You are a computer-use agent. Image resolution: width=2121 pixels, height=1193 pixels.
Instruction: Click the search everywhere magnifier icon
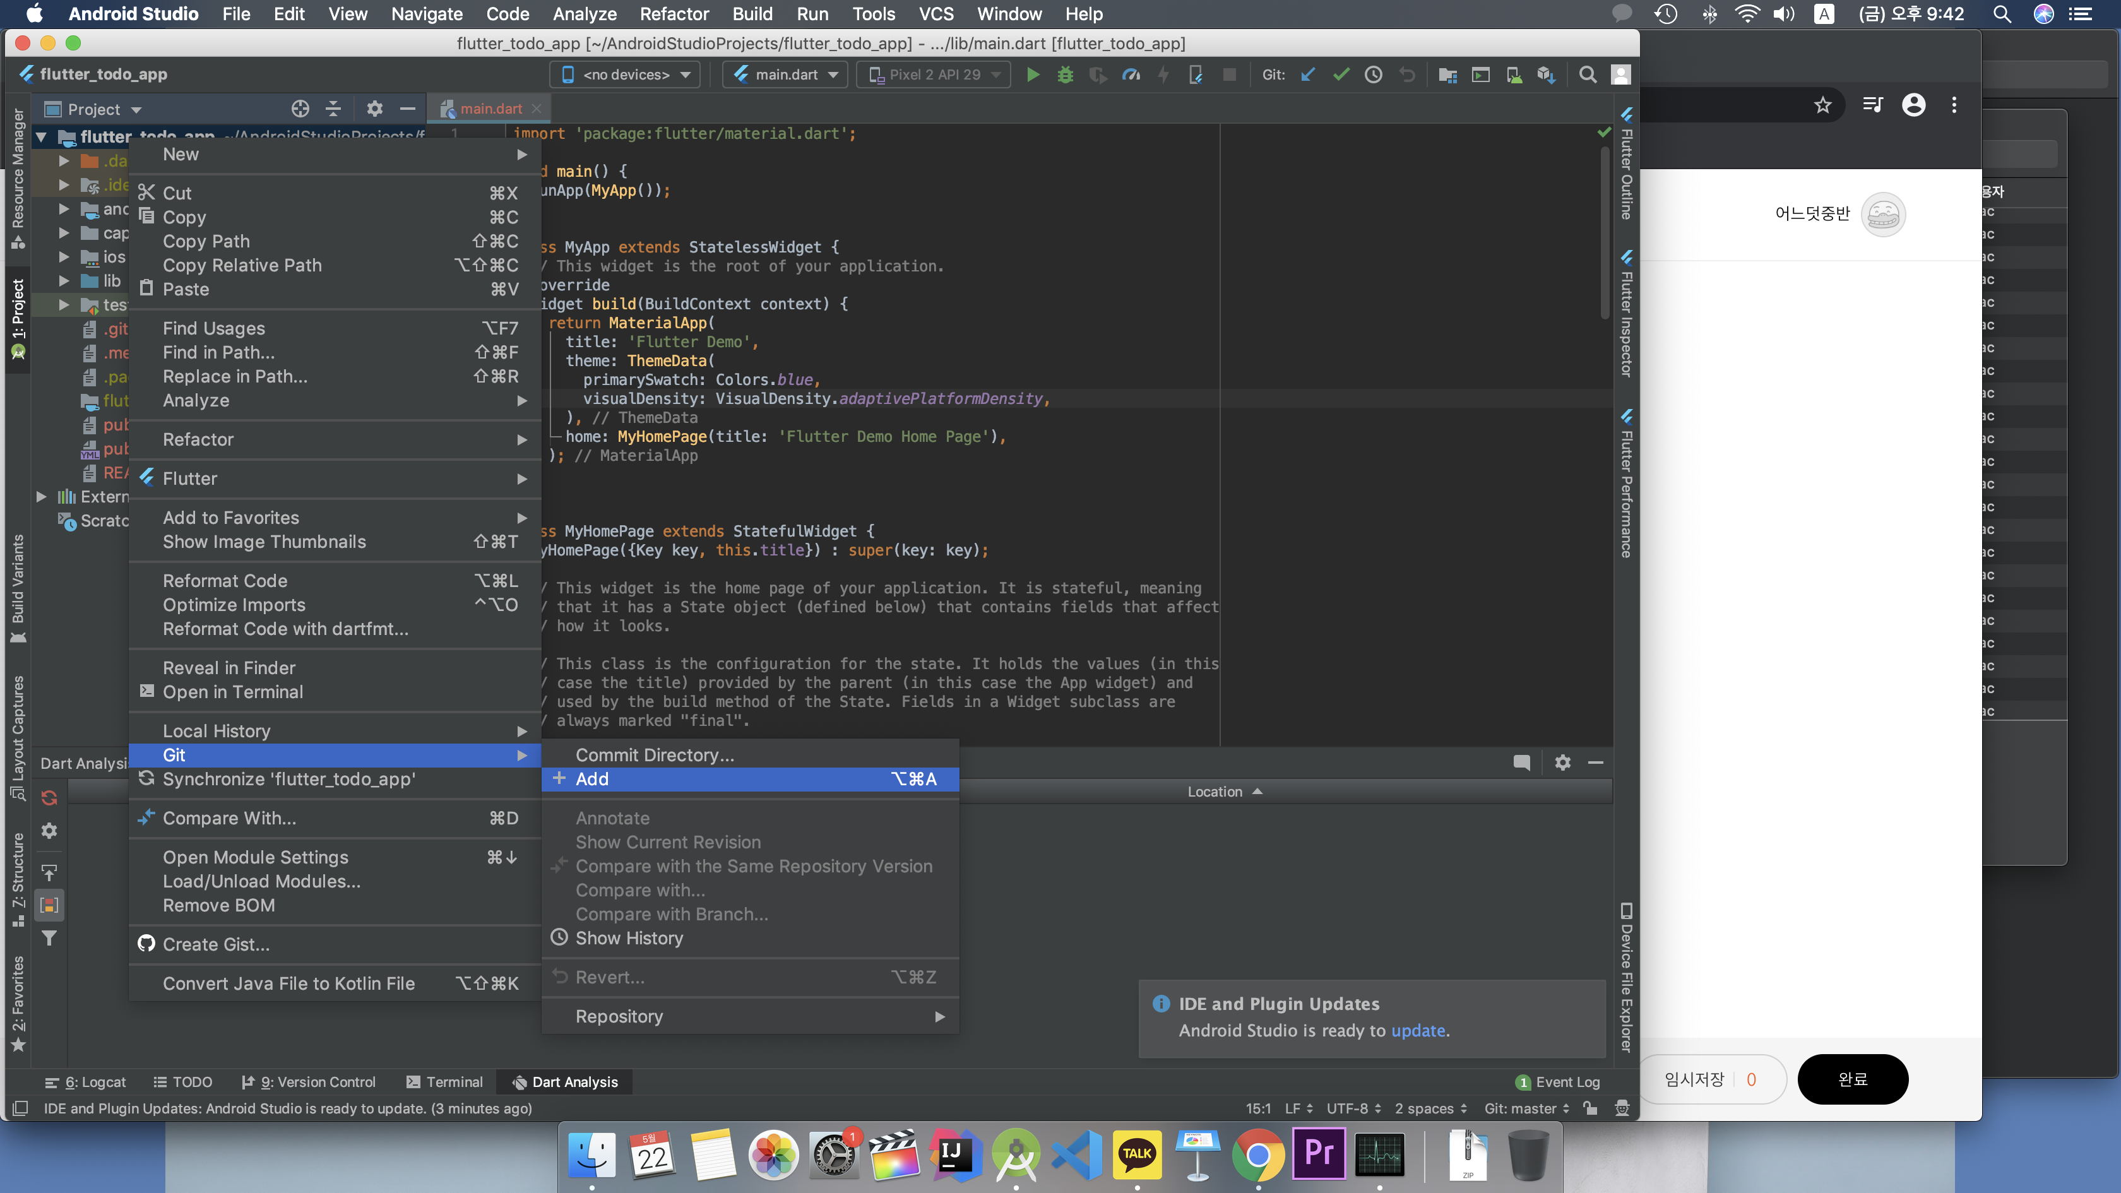point(1588,75)
